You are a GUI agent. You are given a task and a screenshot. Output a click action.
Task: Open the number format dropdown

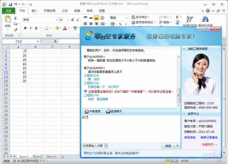(x=127, y=18)
